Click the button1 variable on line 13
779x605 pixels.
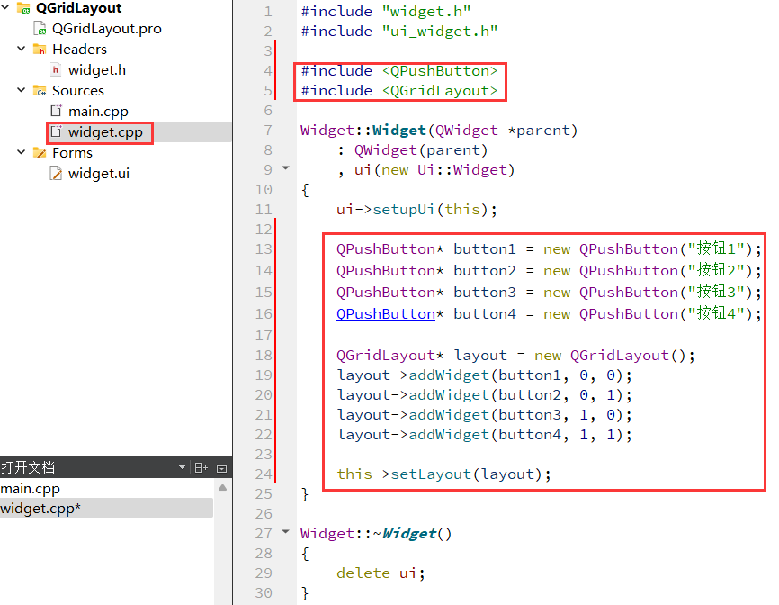[484, 249]
